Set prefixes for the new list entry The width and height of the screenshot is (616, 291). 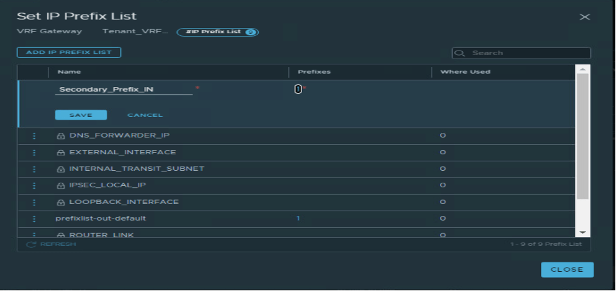coord(298,89)
